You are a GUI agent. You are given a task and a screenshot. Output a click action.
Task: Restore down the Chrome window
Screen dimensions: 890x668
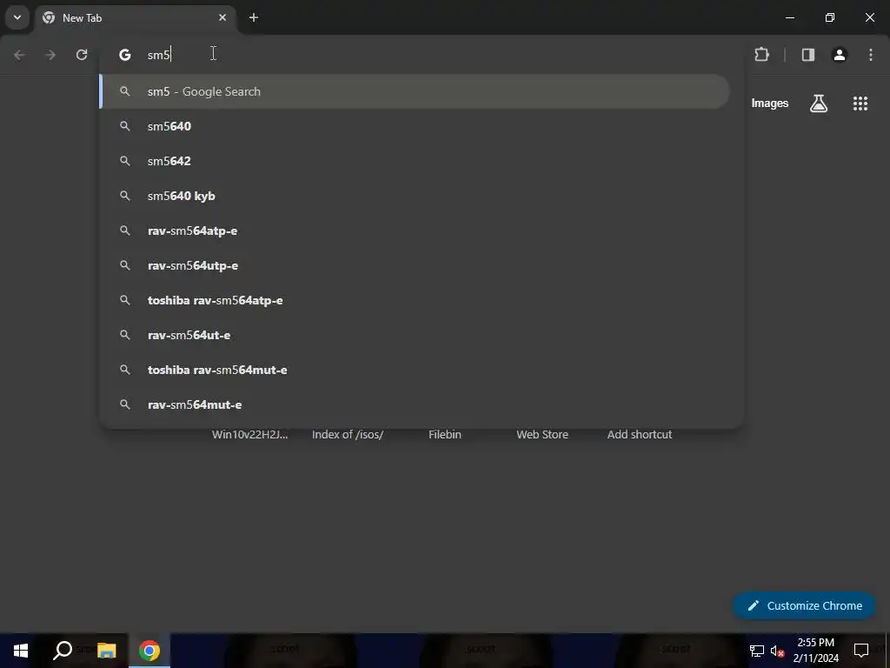click(830, 17)
